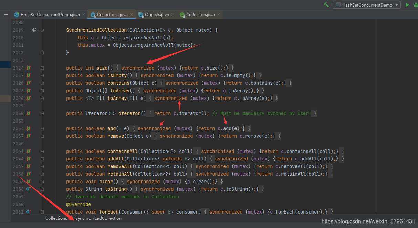
Task: Click the hide tool window minus icon
Action: point(6,14)
